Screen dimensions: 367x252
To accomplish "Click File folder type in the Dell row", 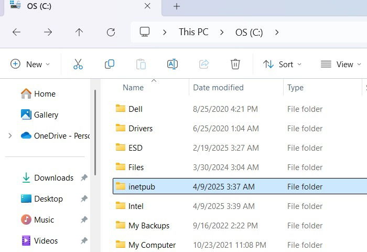I will coord(305,109).
